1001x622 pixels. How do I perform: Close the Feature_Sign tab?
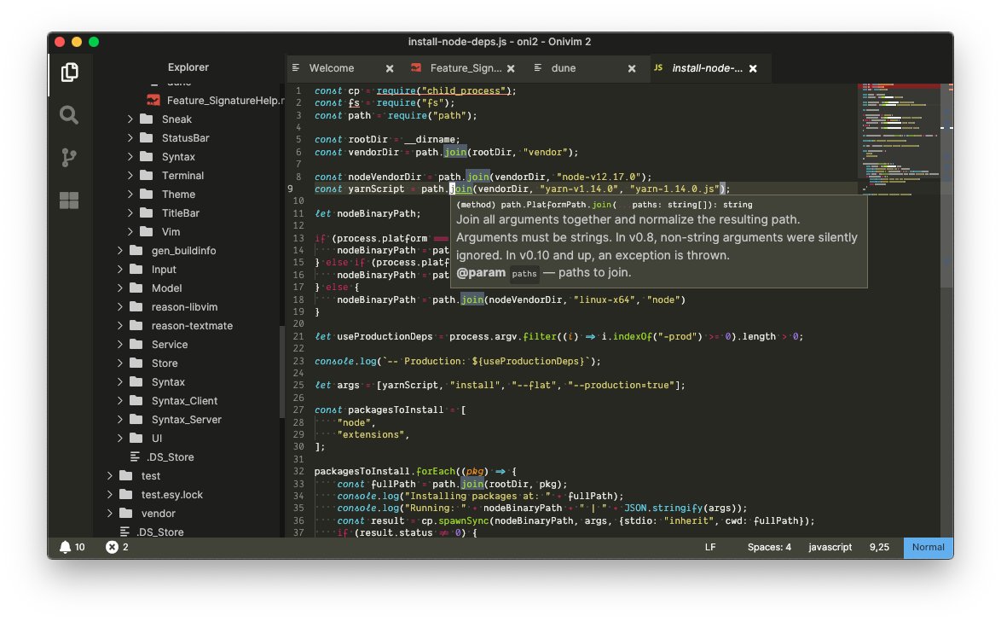click(x=511, y=68)
